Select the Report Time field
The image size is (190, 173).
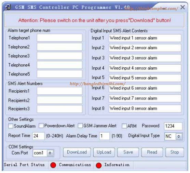pos(38,136)
